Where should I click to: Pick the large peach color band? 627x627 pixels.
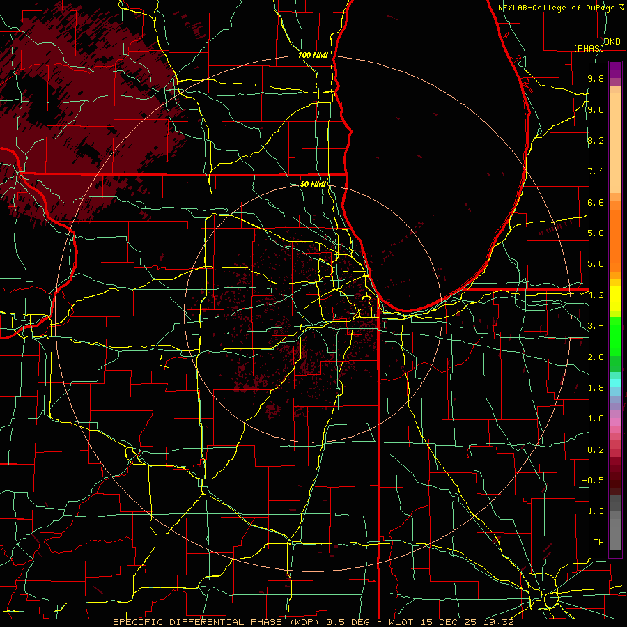[x=615, y=143]
